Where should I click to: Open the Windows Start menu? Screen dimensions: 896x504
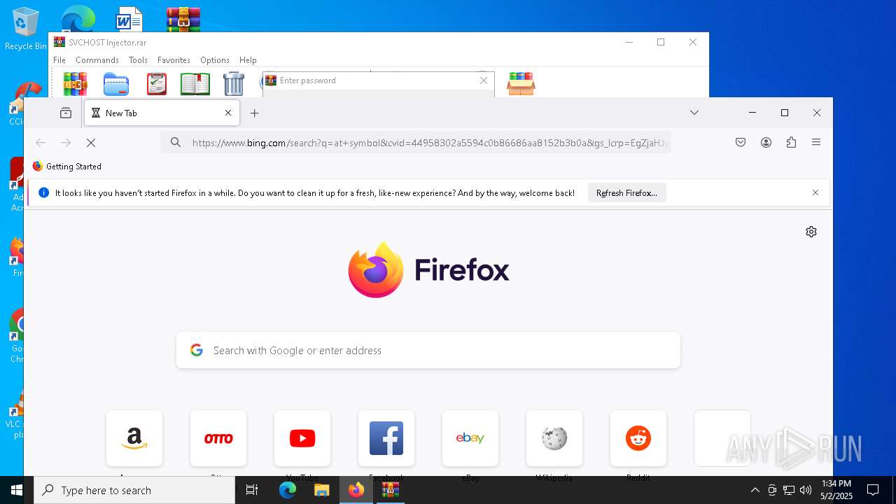point(17,490)
